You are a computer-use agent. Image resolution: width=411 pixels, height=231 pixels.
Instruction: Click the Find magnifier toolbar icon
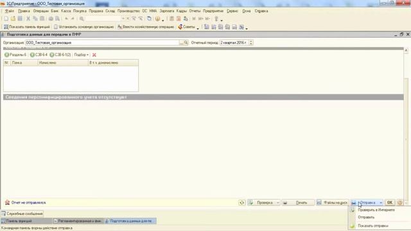tap(82, 19)
